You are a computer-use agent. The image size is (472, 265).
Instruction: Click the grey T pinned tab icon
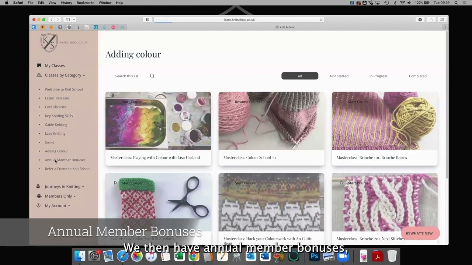[x=60, y=27]
